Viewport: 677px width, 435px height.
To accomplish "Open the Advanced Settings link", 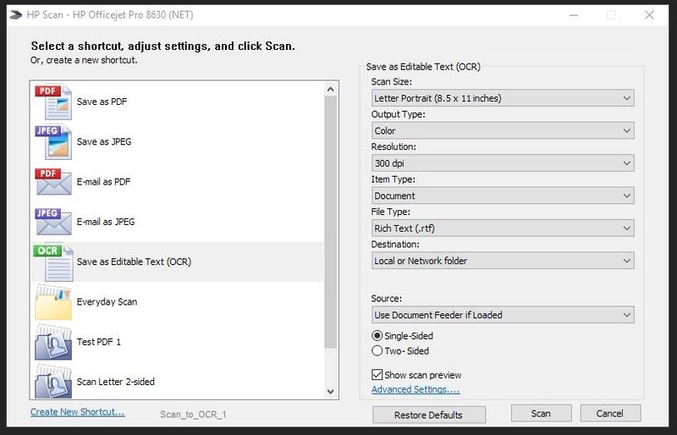I will tap(415, 389).
